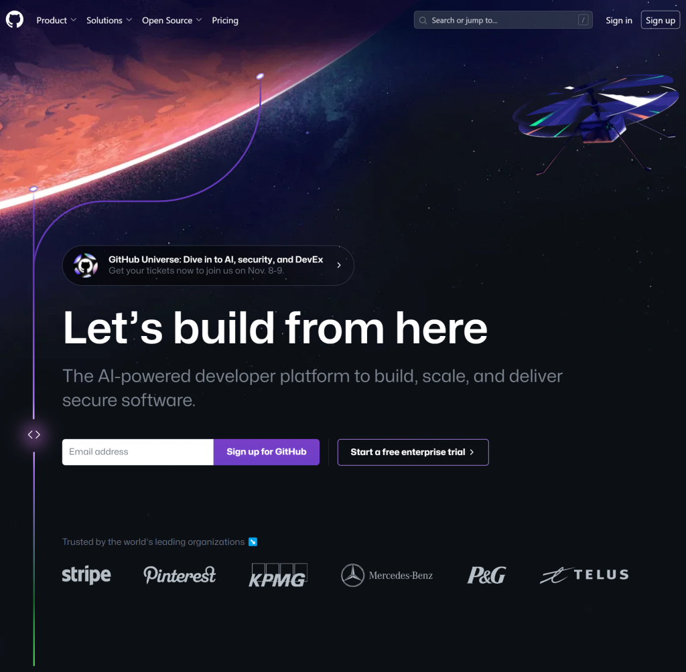Expand the Open Source dropdown menu

tap(172, 20)
